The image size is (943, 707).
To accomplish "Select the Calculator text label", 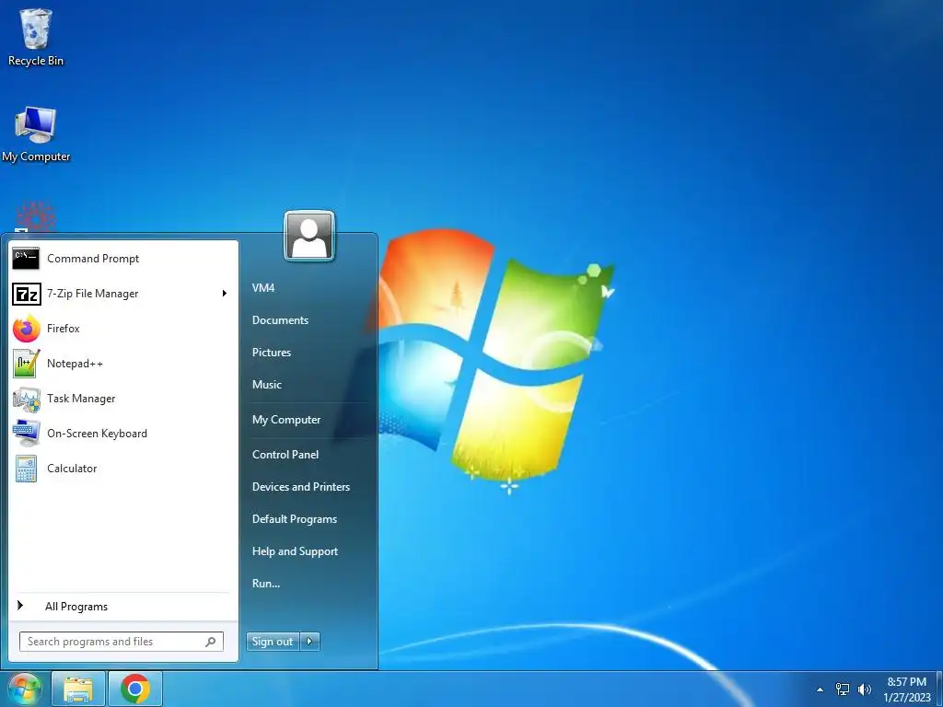I will (72, 469).
